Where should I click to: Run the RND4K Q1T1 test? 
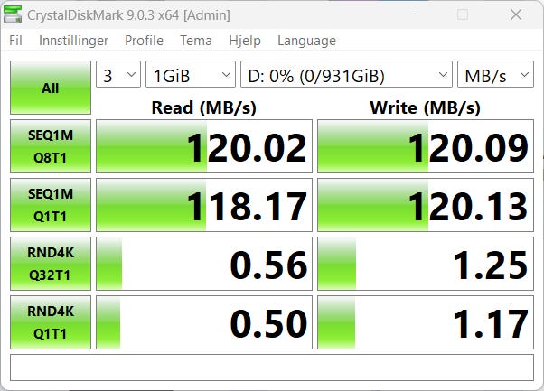51,322
